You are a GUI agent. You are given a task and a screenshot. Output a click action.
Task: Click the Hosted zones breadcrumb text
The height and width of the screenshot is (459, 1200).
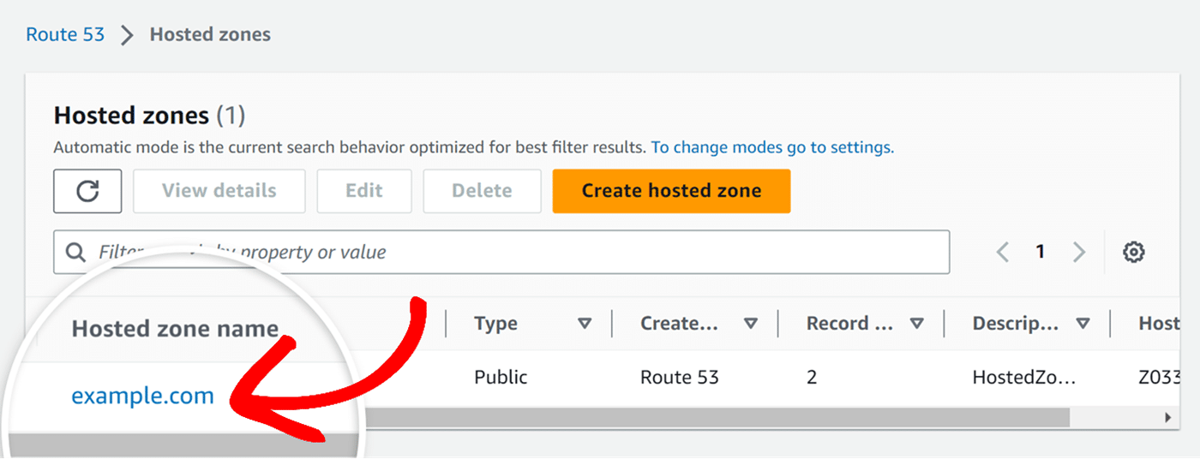coord(210,35)
